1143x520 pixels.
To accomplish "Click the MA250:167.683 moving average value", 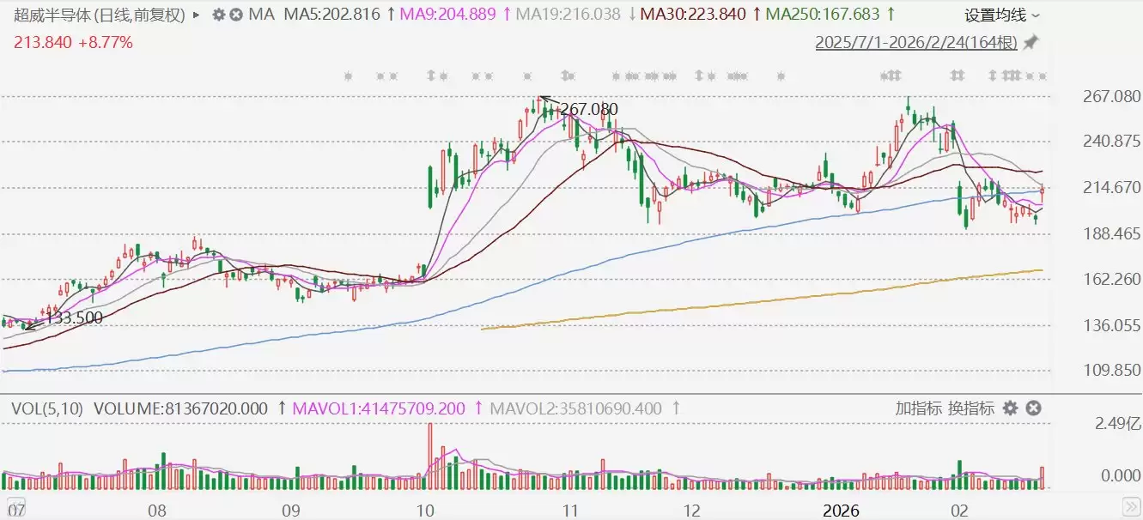I will 824,15.
